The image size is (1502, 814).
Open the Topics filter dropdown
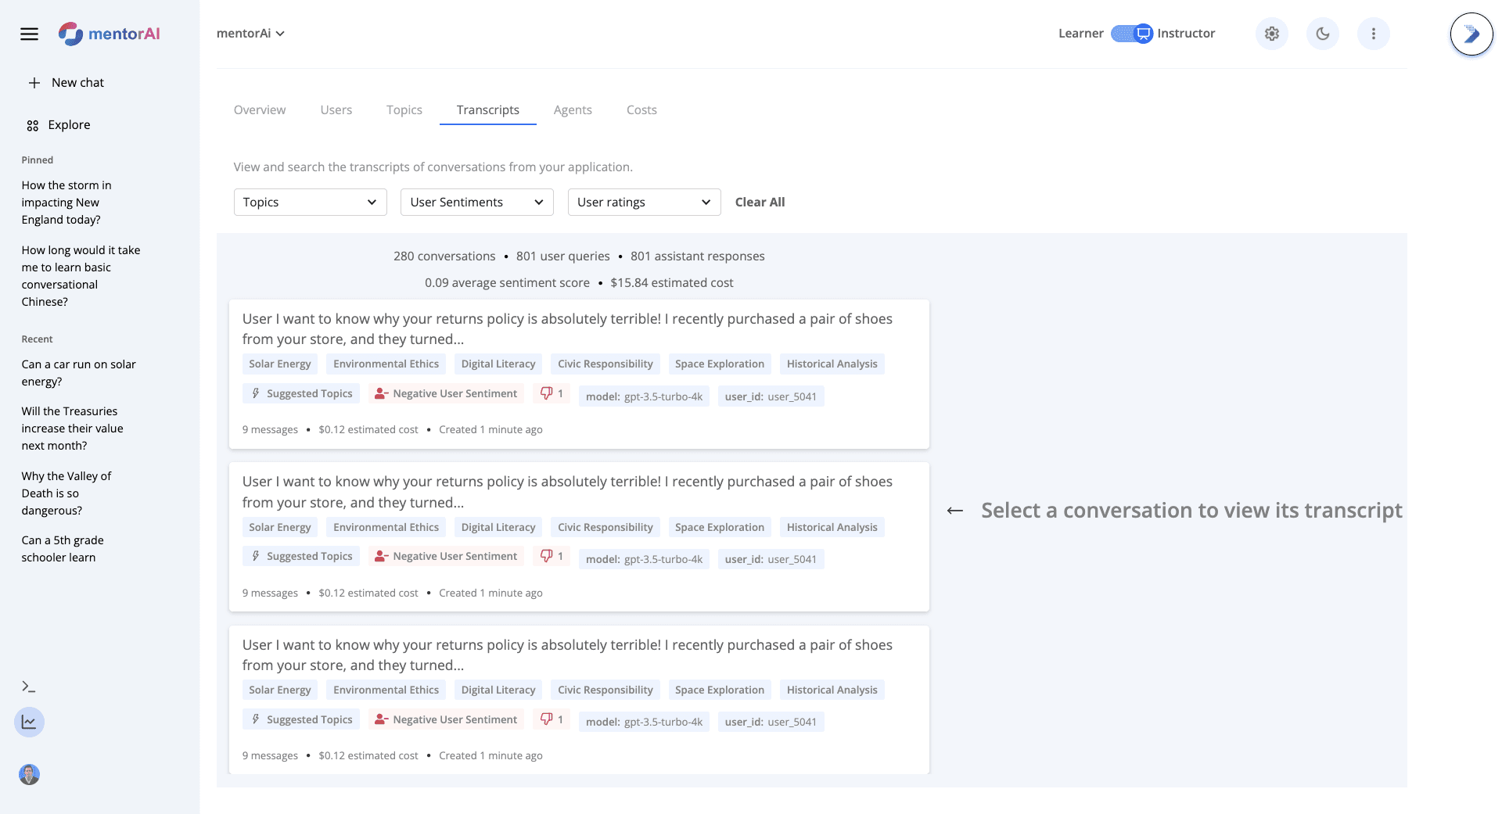pos(309,202)
